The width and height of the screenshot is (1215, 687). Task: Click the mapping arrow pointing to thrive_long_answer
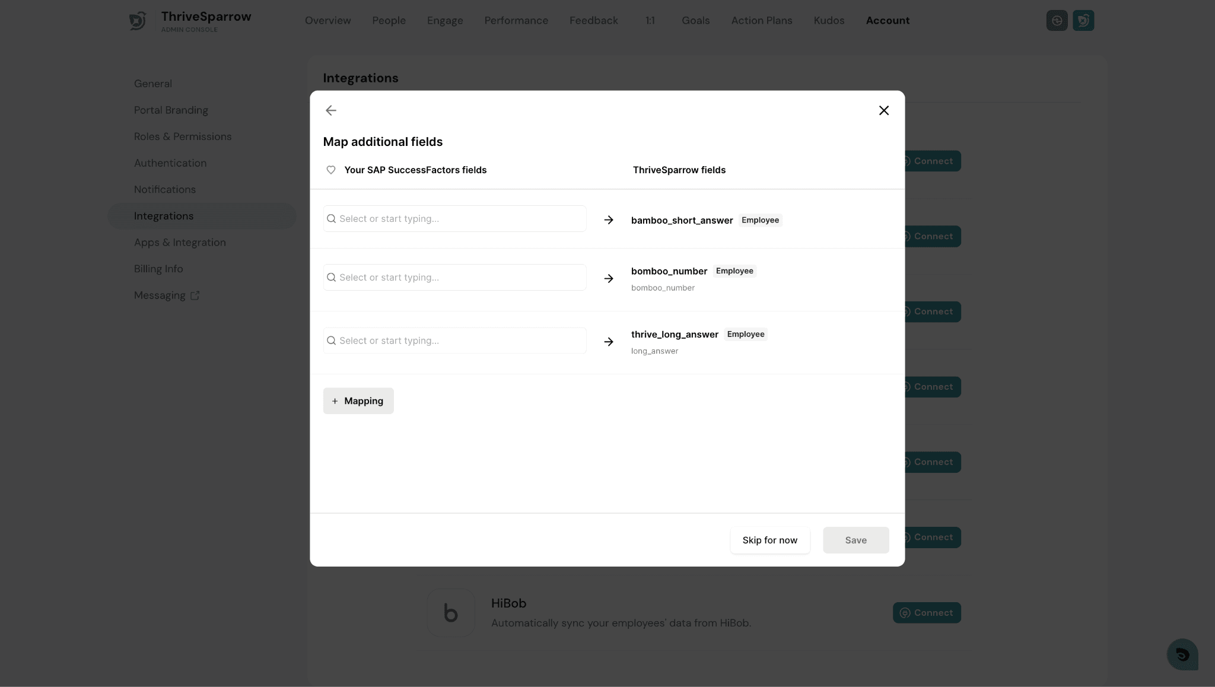click(x=609, y=342)
